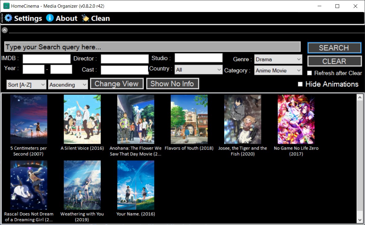Click the HomeCinema app icon in title bar
Viewport: 365px width, 225px height.
coord(6,6)
